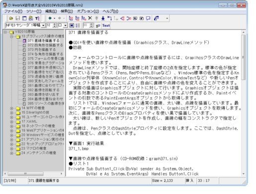Delete node with the black X icon

pyautogui.click(x=90, y=18)
